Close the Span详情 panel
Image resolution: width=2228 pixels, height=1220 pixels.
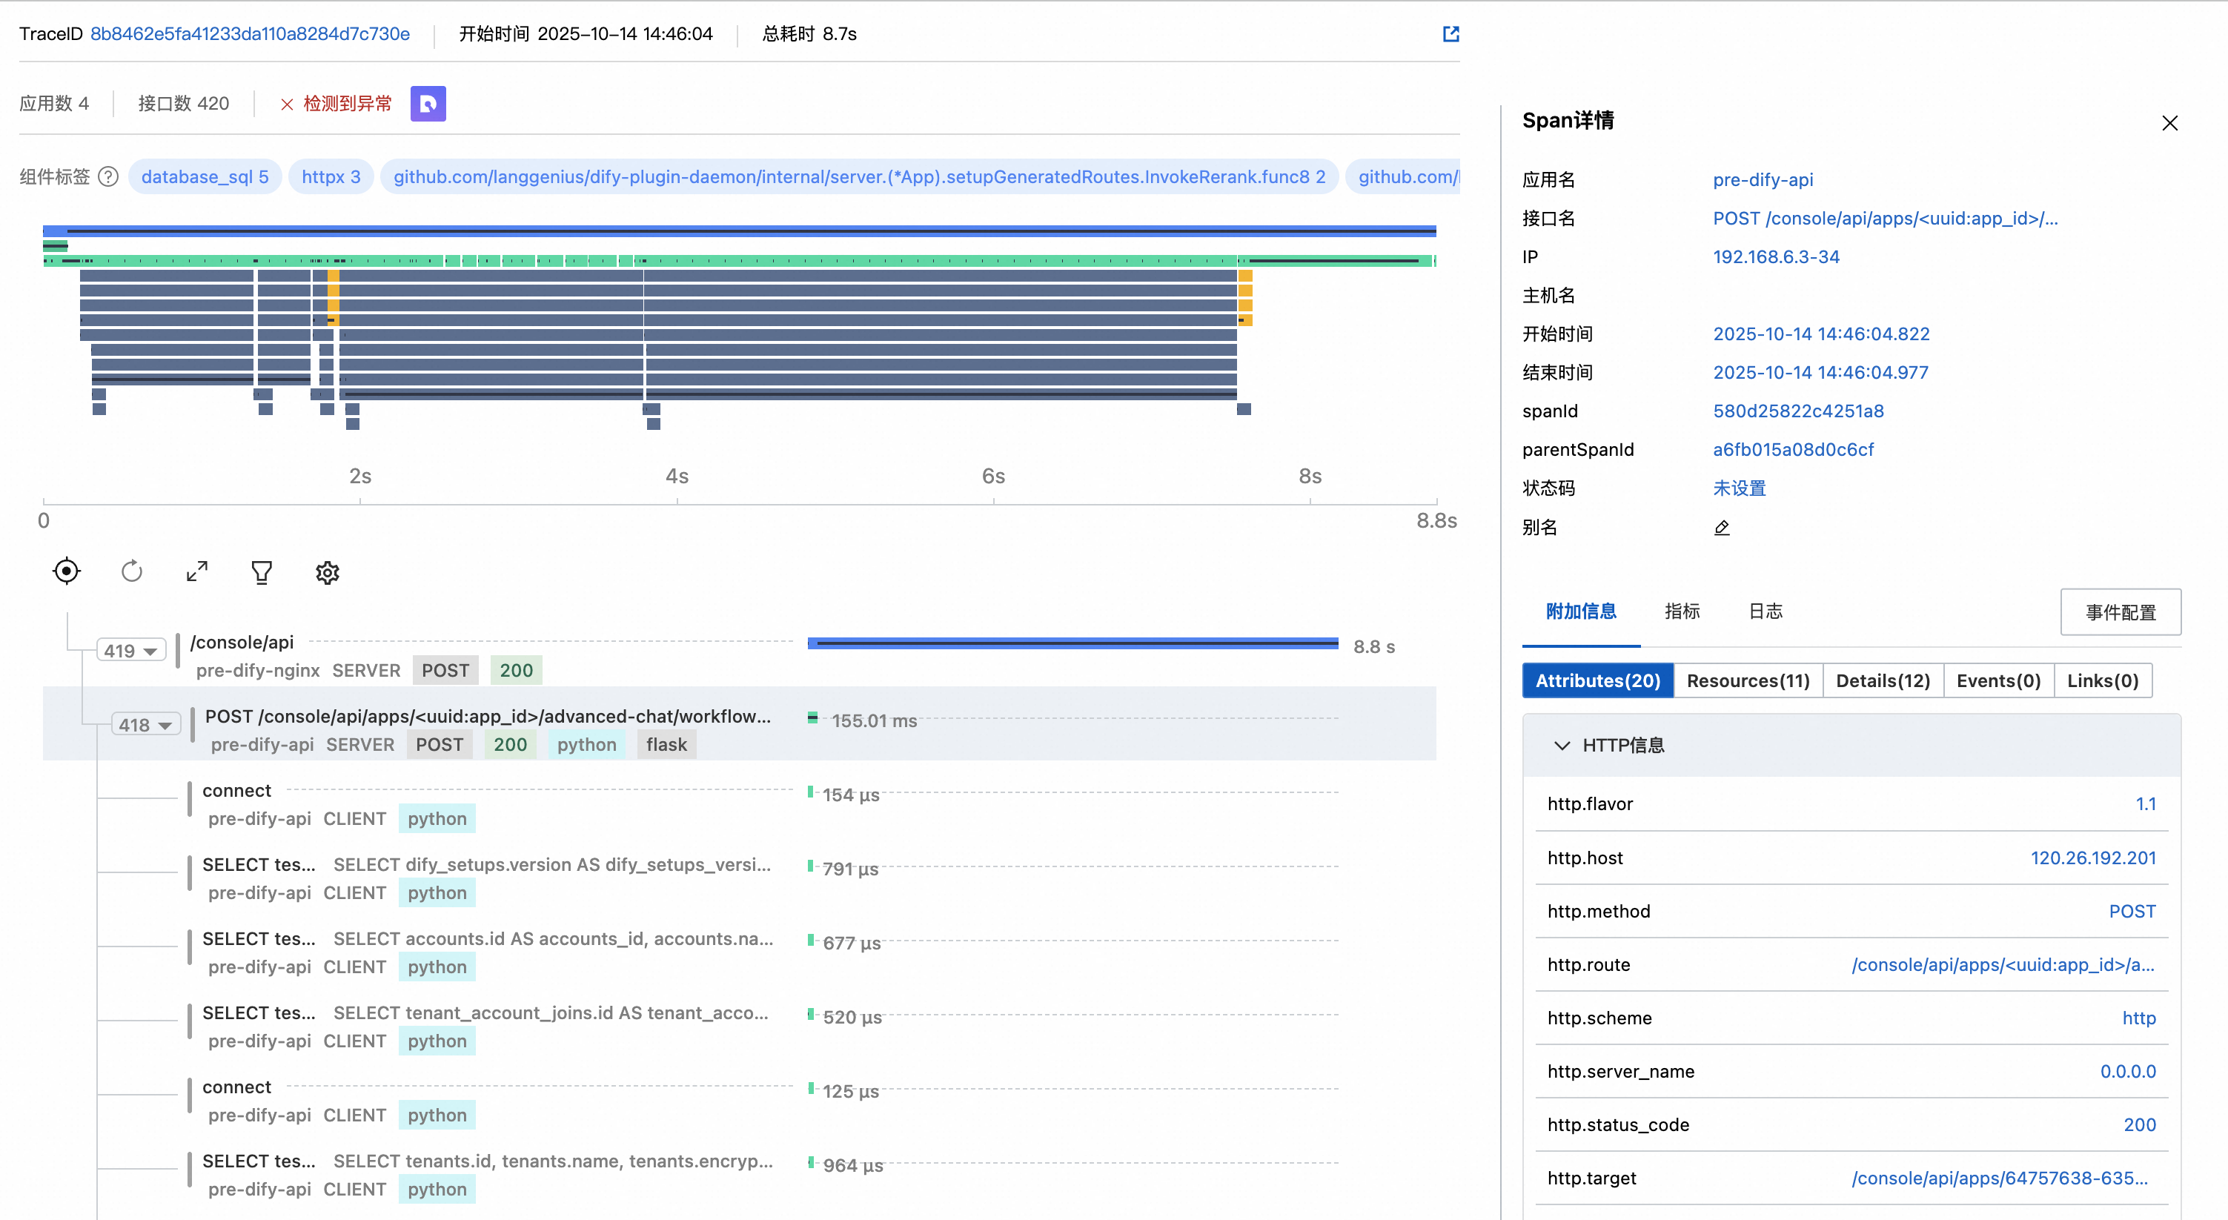point(2169,123)
